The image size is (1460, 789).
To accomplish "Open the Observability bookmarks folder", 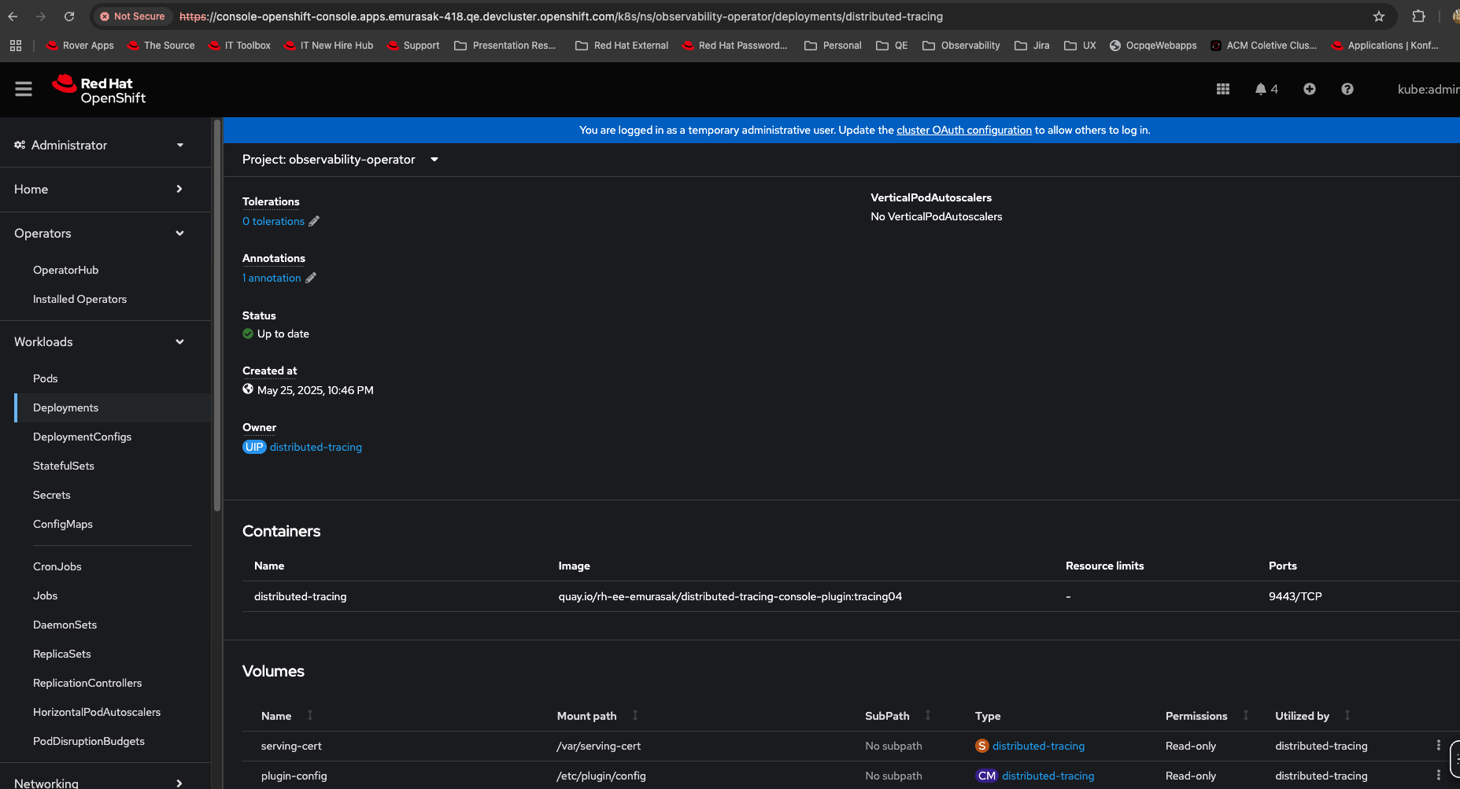I will tap(961, 46).
